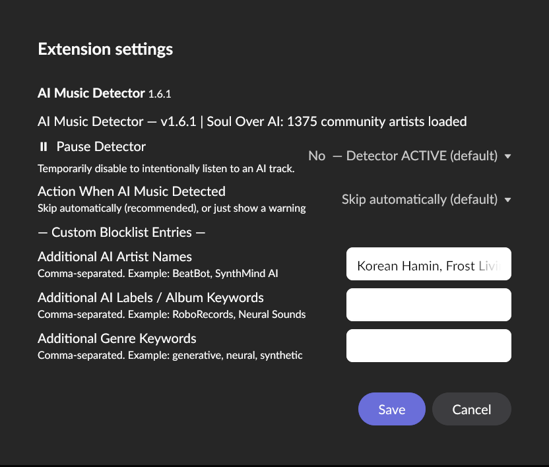
Task: Click the caret arrow after Detector ACTIVE
Action: click(x=507, y=156)
